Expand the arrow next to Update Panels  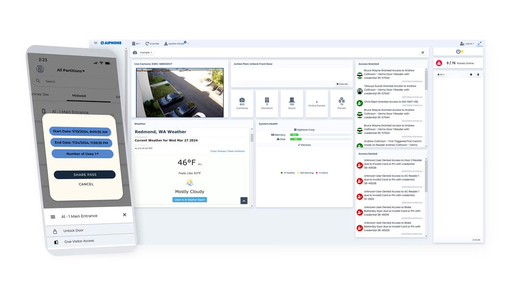[188, 44]
